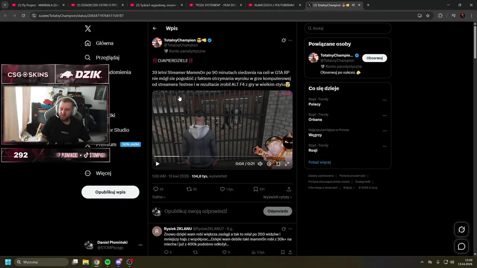477x268 pixels.
Task: Open more options for the Rosji trend
Action: click(x=385, y=146)
